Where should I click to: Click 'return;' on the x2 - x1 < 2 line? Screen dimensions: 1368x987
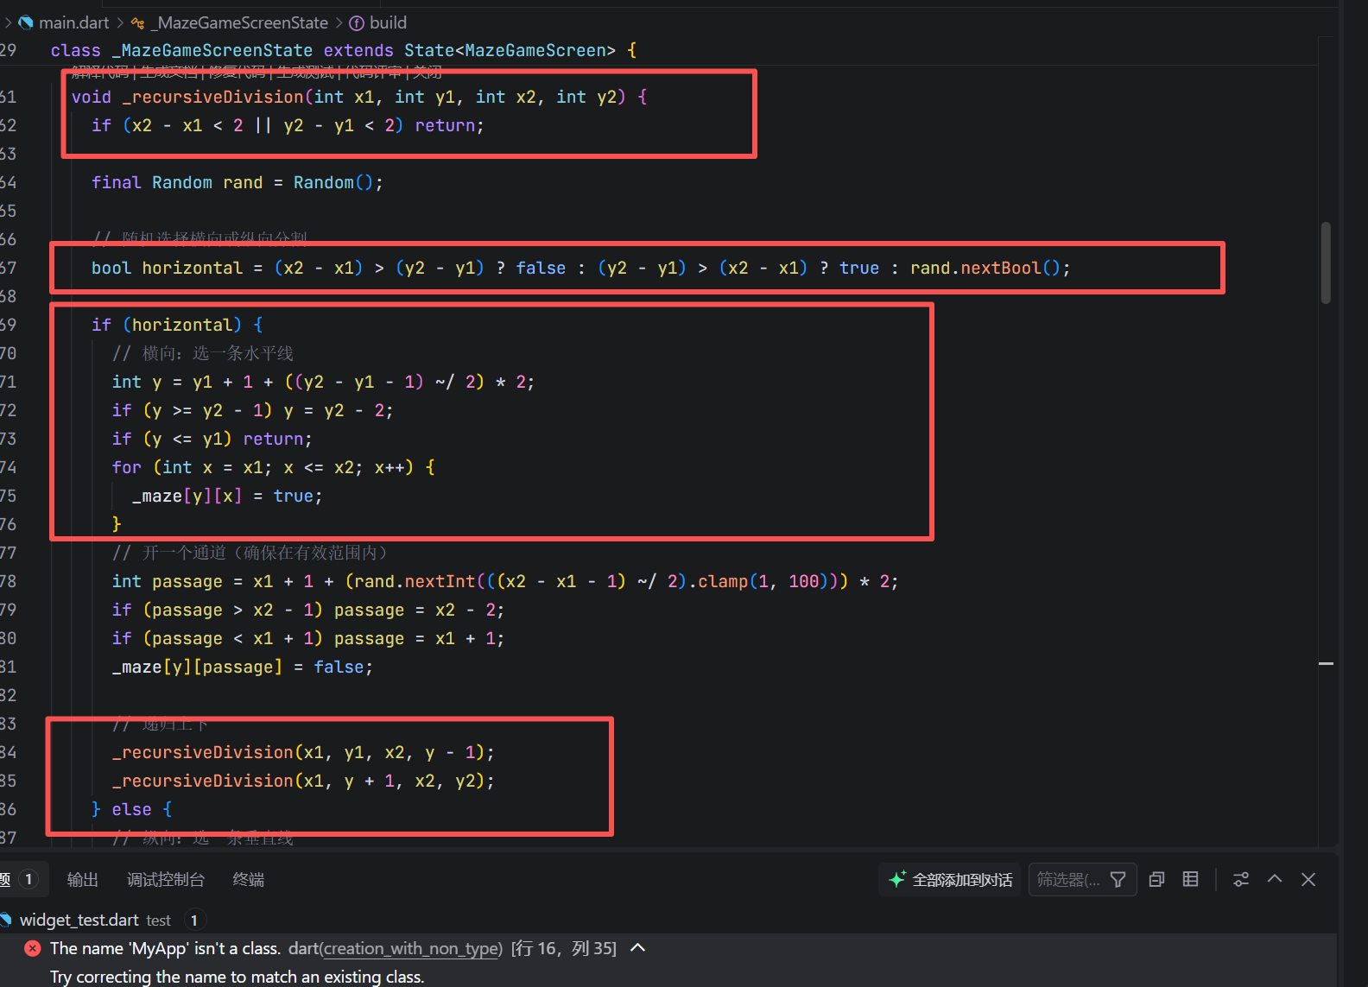[x=450, y=125]
